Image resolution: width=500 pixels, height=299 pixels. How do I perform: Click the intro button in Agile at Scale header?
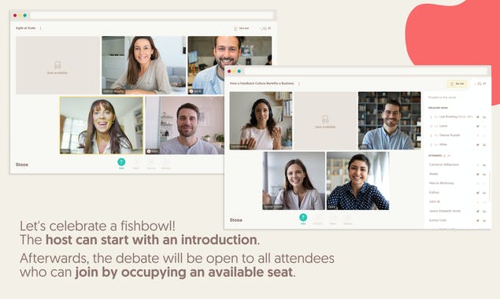click(x=242, y=28)
